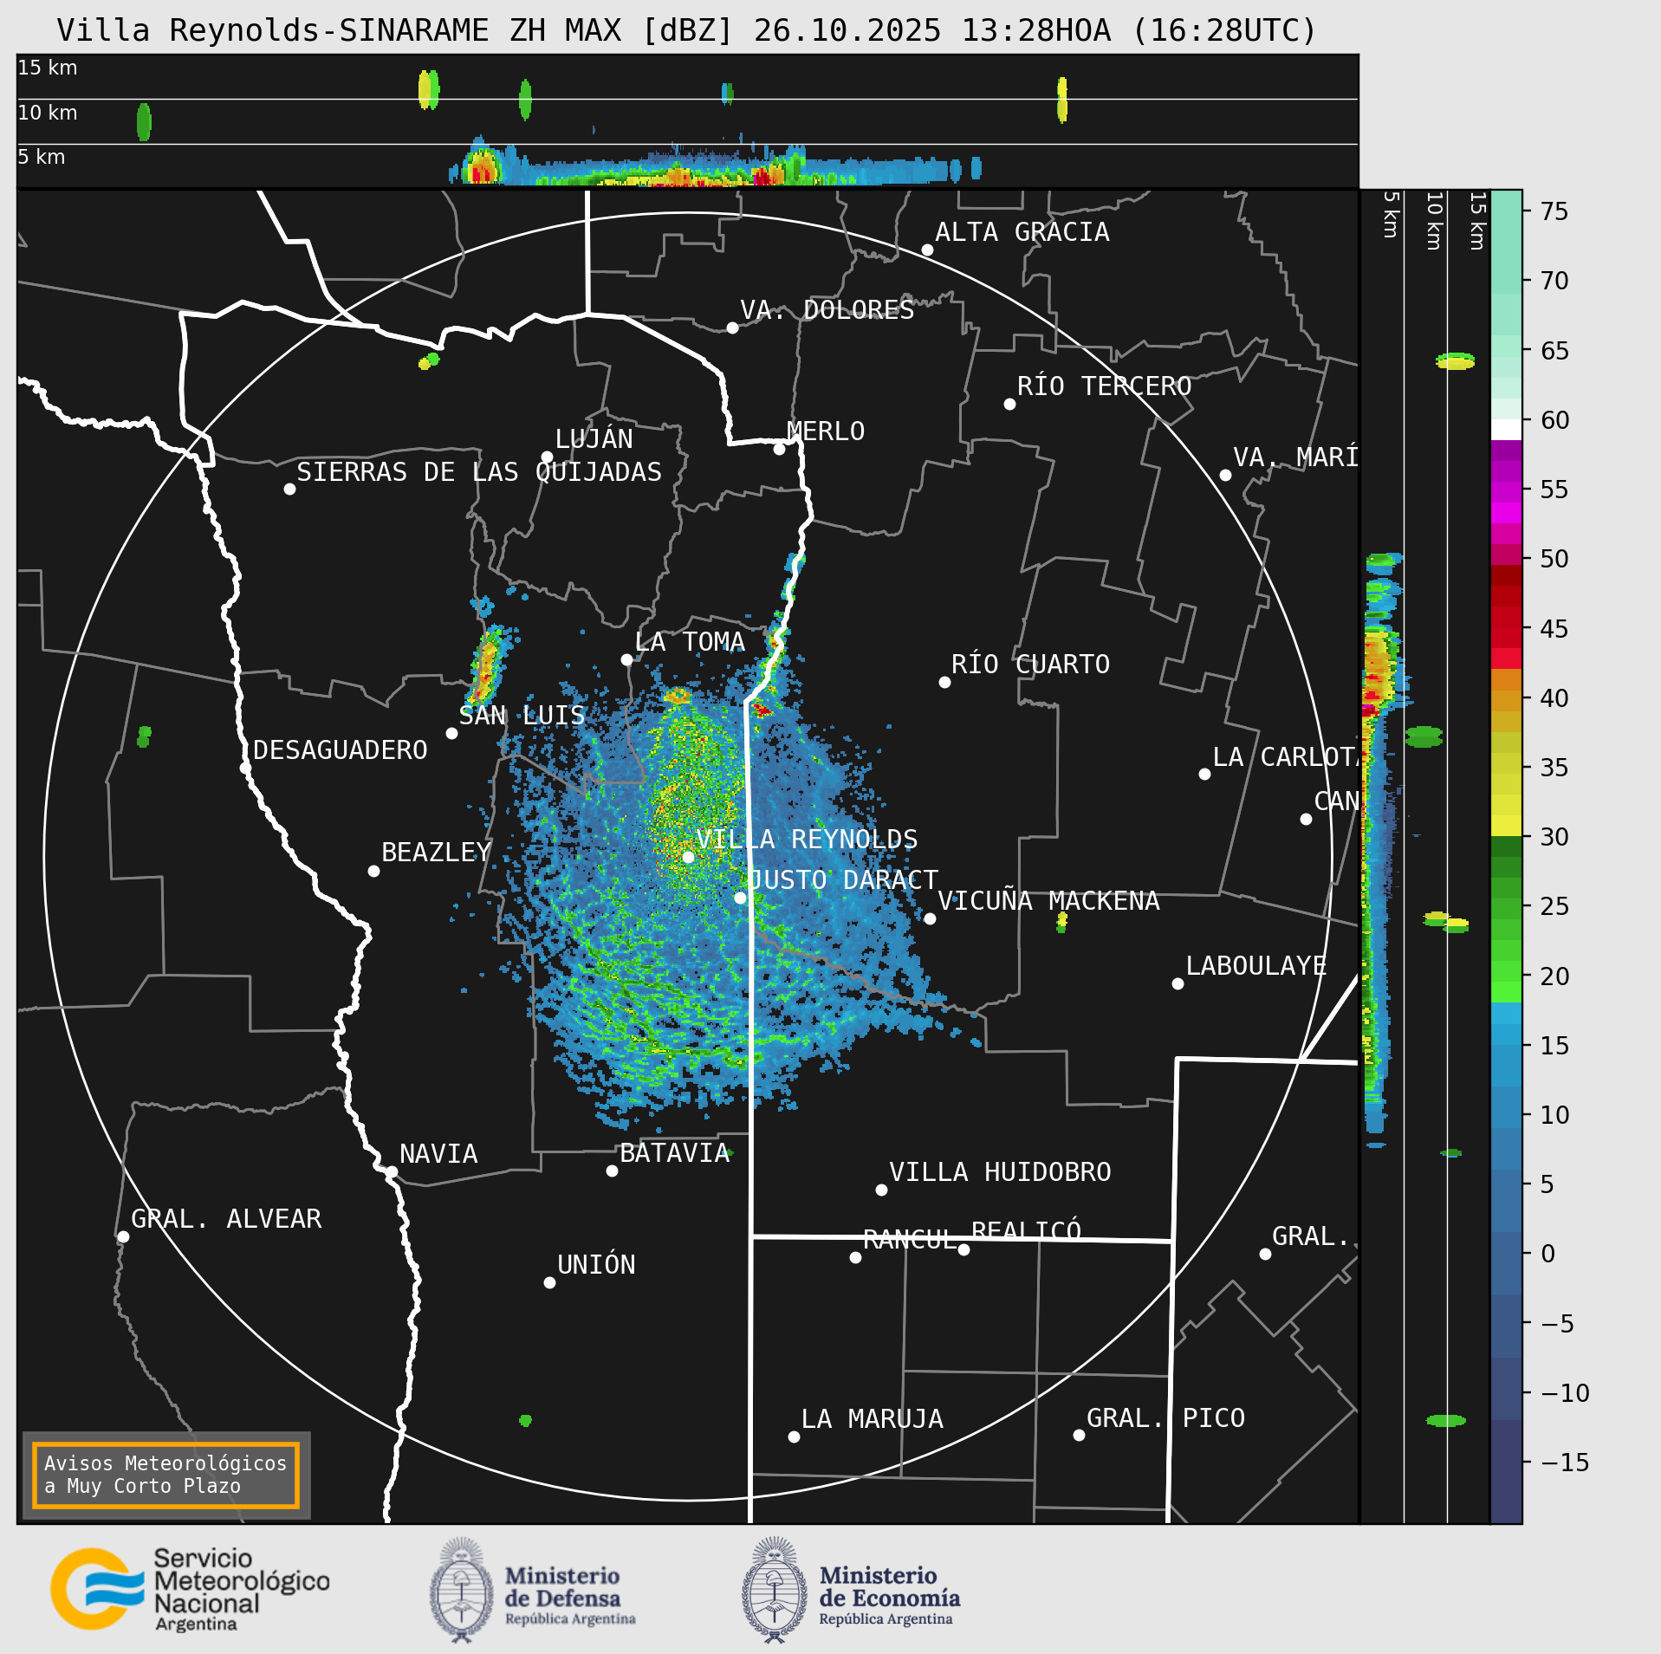The height and width of the screenshot is (1654, 1661).
Task: Click the LUJÁN city label
Action: coord(594,439)
